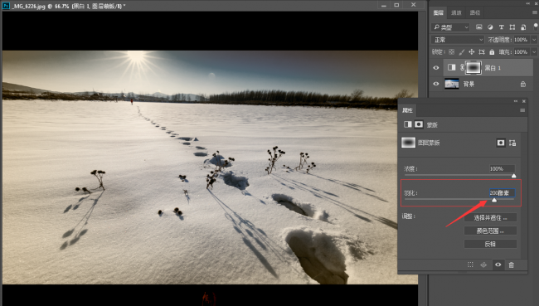Add a vector mask in Properties
This screenshot has width=539, height=306.
[x=512, y=143]
